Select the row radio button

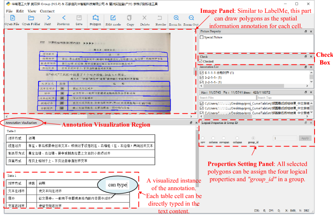pyautogui.click(x=203, y=138)
